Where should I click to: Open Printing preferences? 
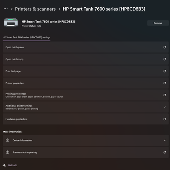(86, 95)
